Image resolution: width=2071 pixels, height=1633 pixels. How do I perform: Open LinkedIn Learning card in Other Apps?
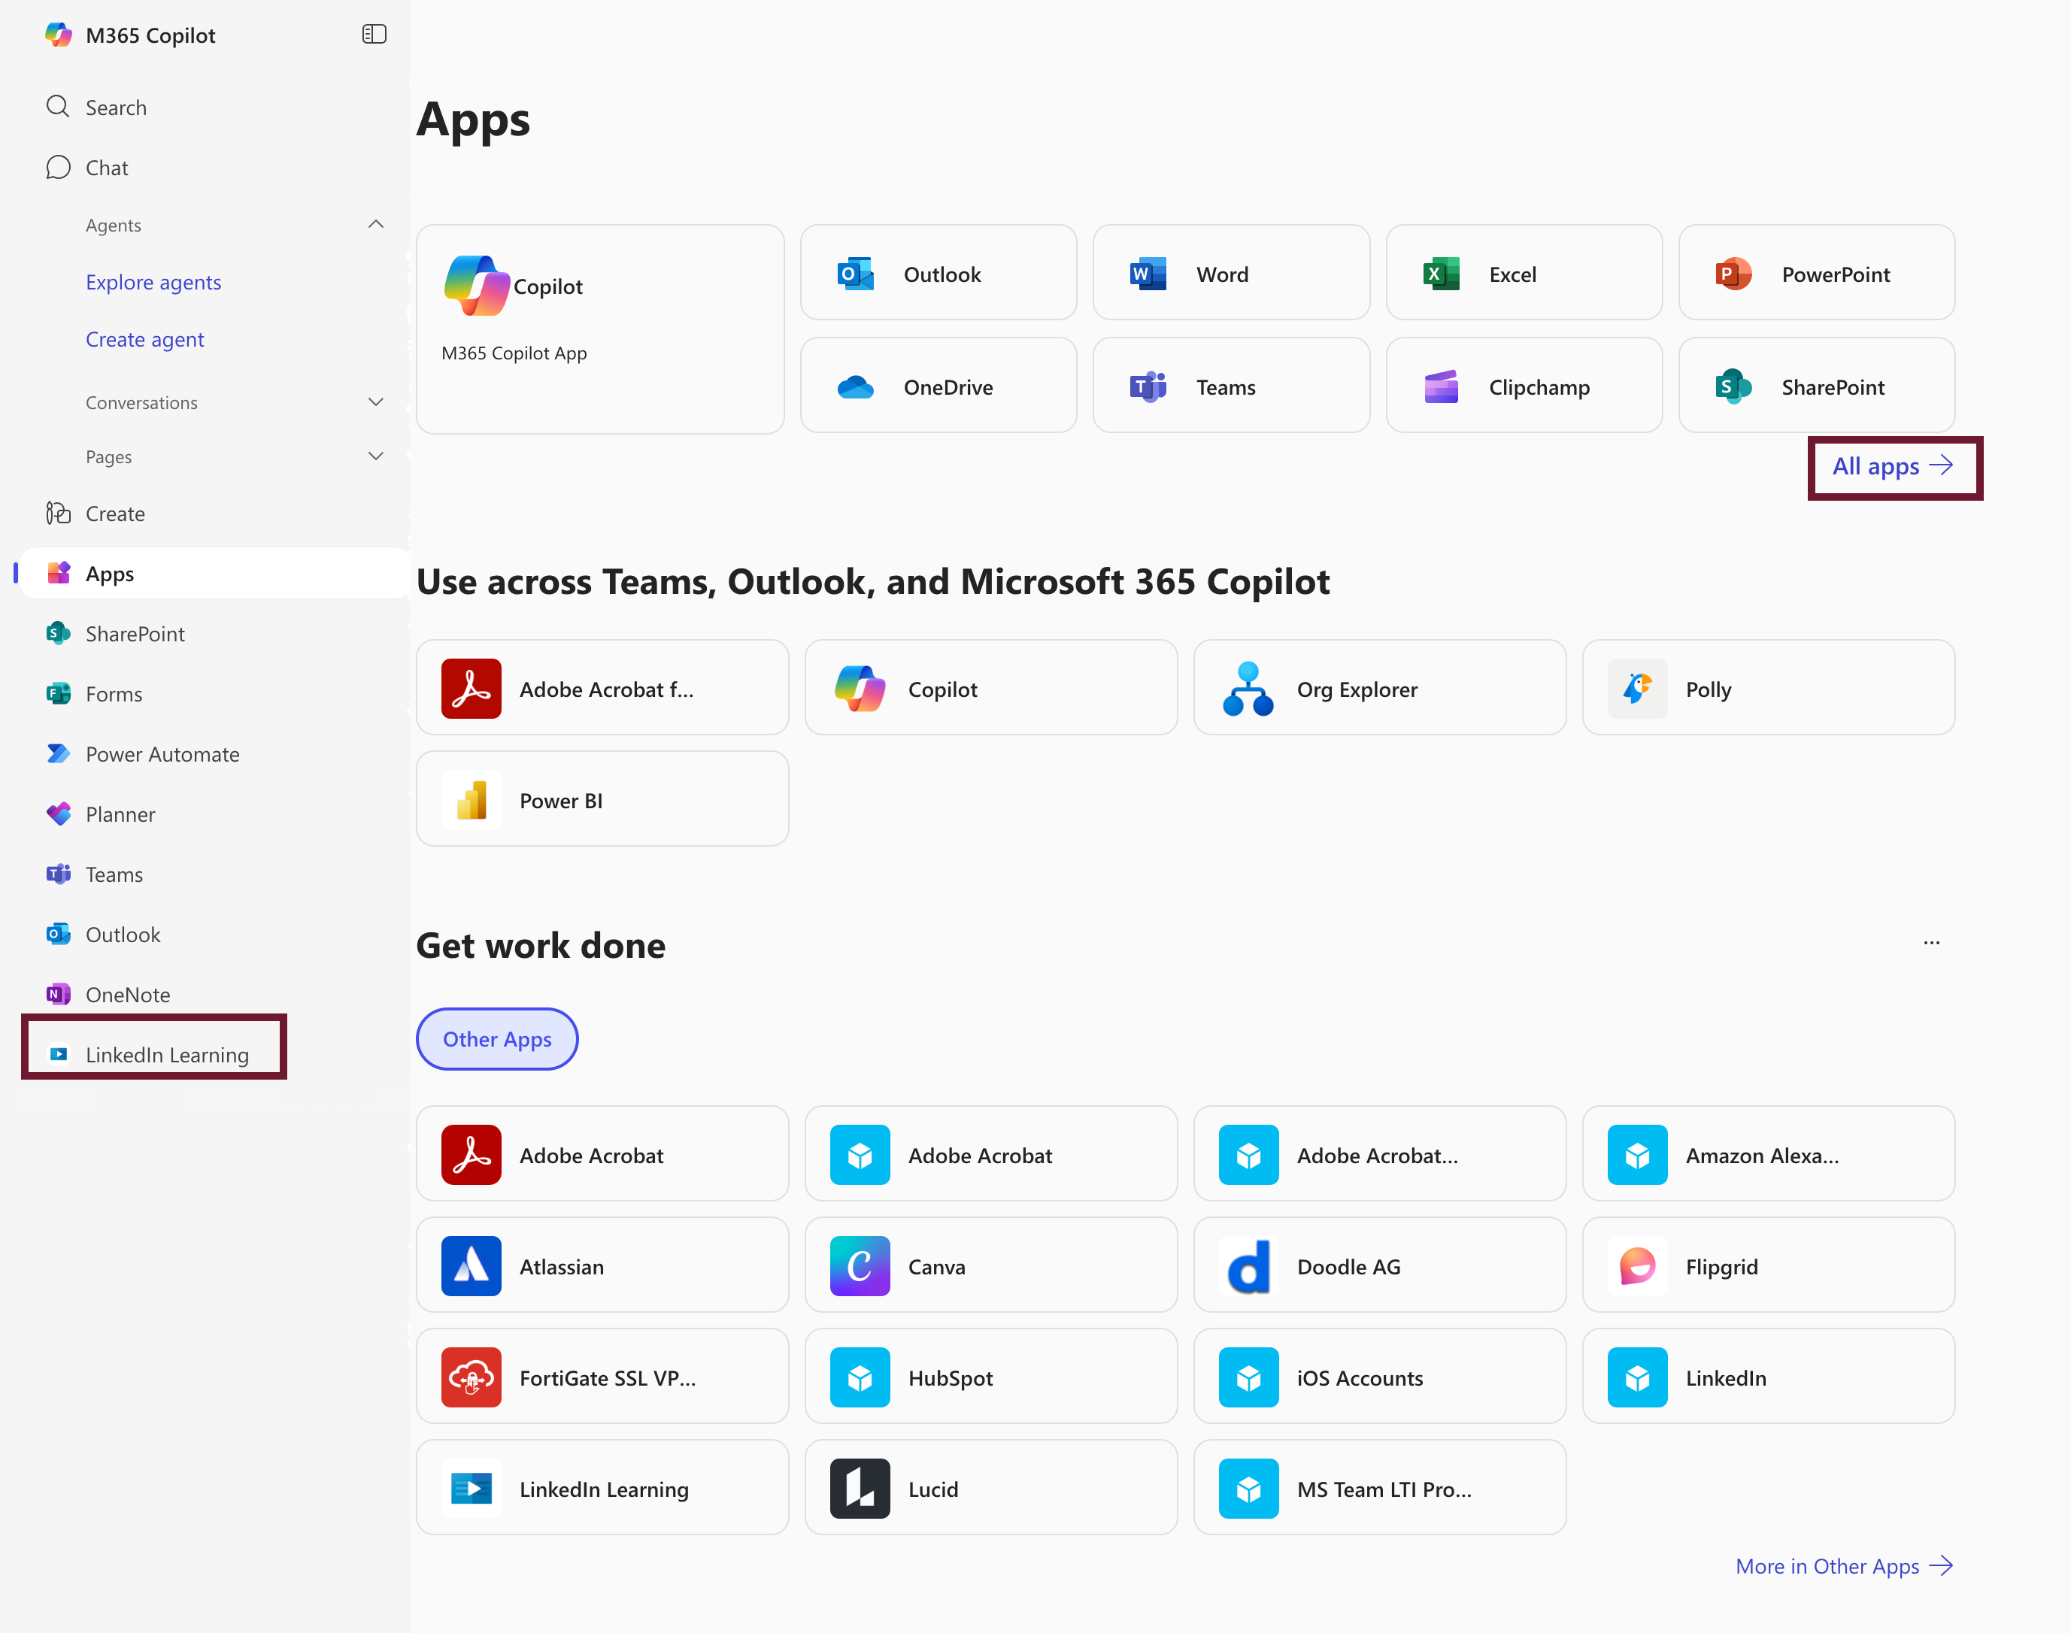(x=602, y=1488)
